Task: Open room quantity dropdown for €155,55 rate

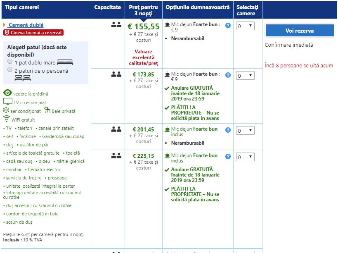Action: [245, 26]
